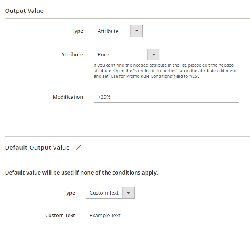Click the Modification field containing +20%

click(166, 97)
